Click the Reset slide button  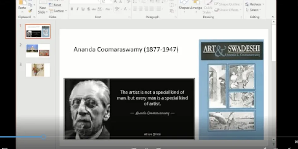point(55,5)
